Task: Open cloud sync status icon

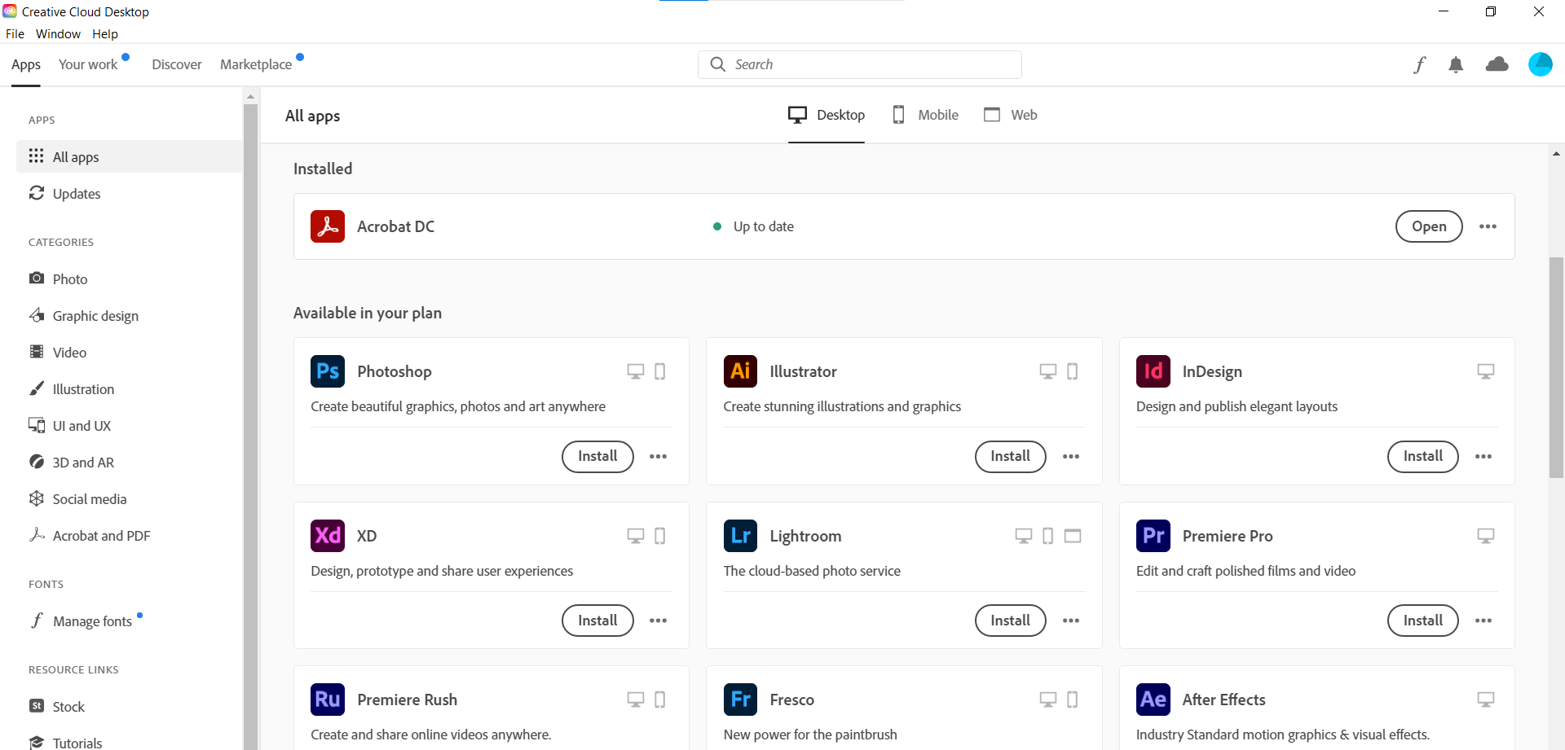Action: (1497, 64)
